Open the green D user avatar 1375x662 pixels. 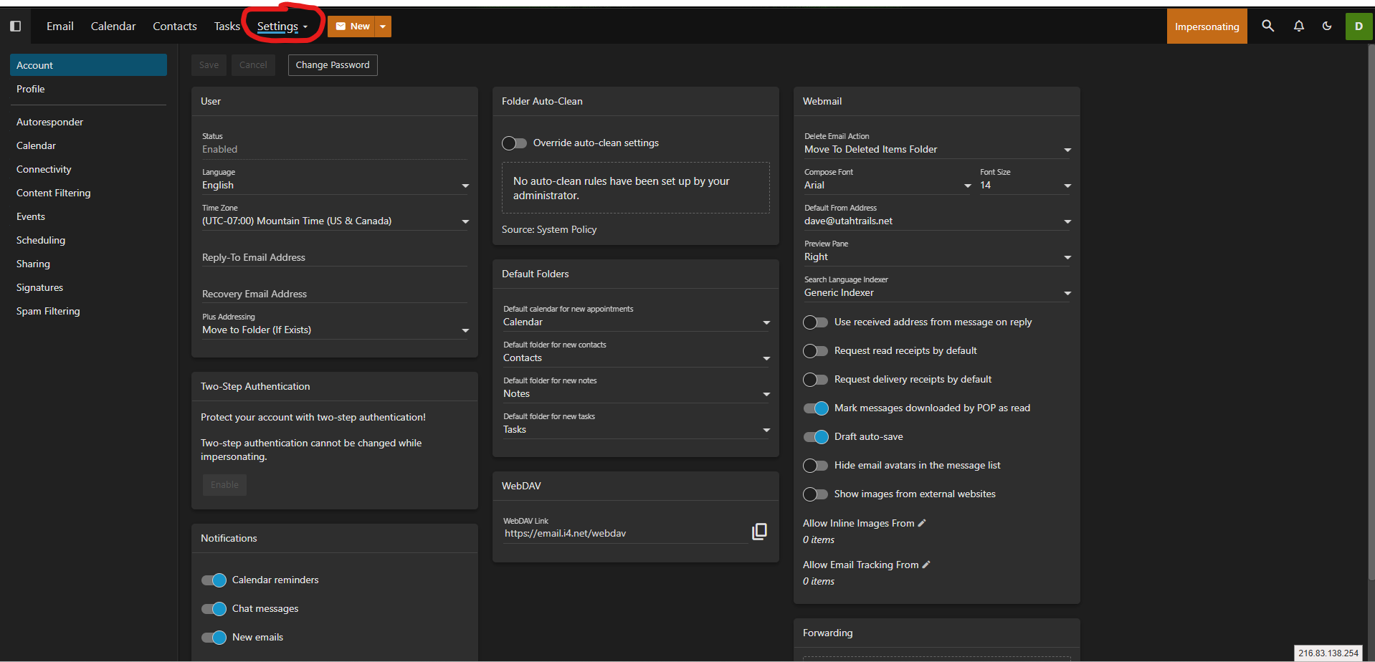[1358, 27]
